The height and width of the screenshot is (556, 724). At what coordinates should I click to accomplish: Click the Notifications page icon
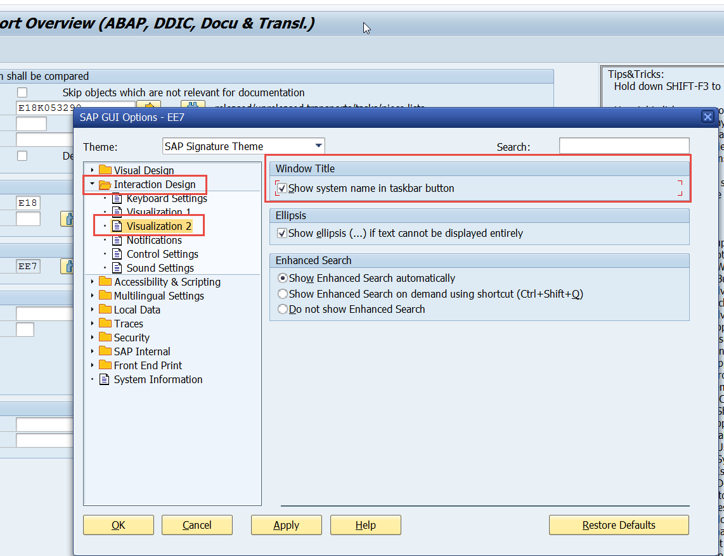click(x=117, y=240)
